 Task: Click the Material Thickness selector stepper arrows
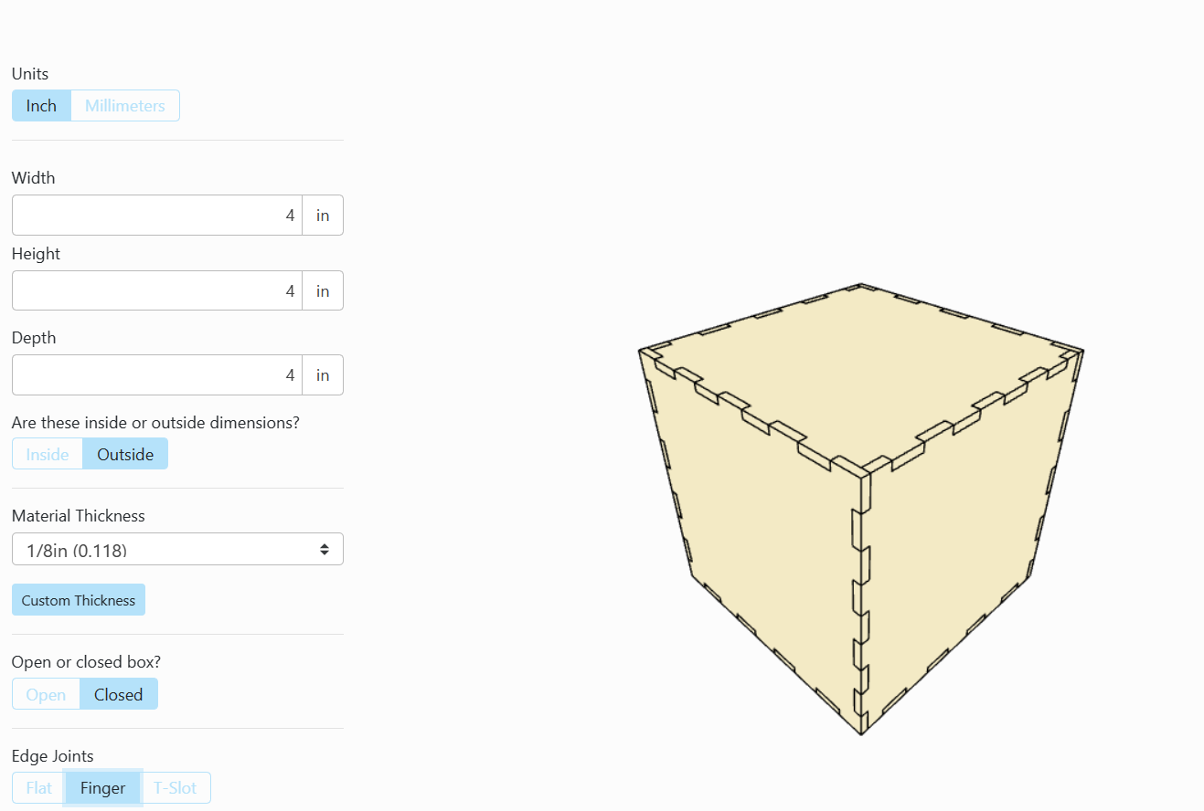click(325, 549)
